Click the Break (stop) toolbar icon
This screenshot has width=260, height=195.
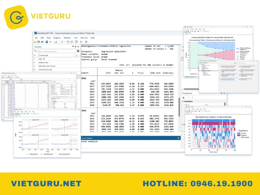click(86, 42)
